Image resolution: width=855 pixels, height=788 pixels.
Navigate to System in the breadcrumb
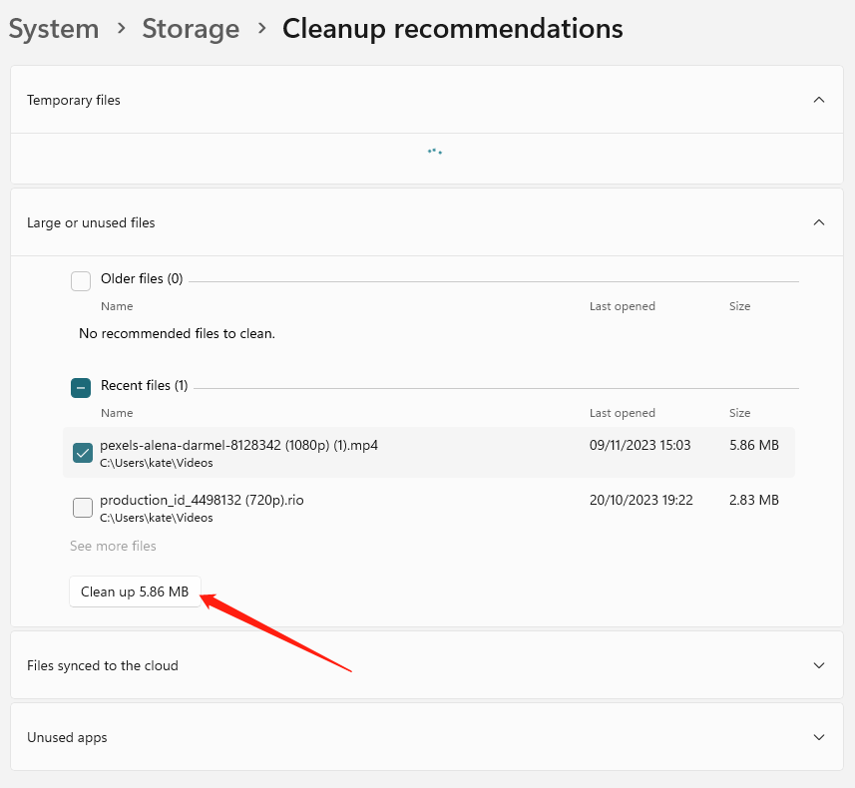click(54, 29)
